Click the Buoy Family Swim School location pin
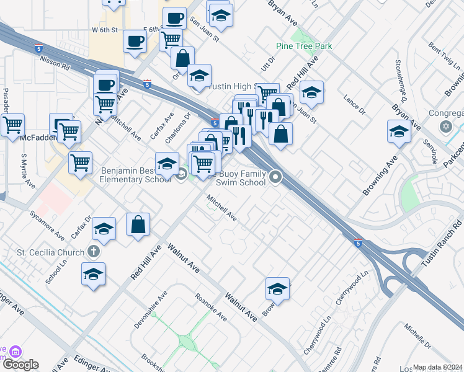This screenshot has width=464, height=372. point(275,177)
